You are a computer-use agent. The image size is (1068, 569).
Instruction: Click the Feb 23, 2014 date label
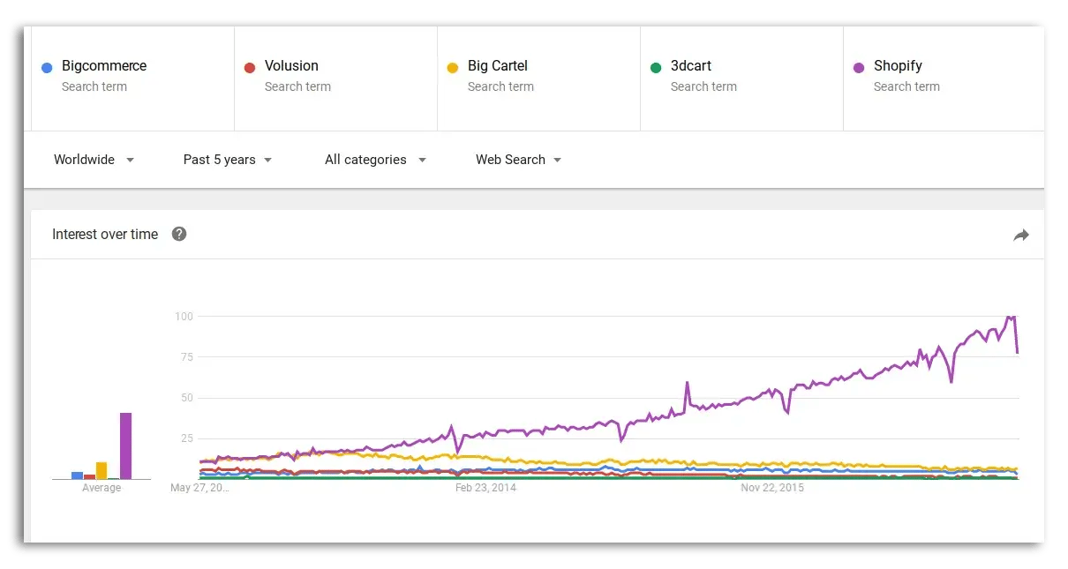pos(484,487)
